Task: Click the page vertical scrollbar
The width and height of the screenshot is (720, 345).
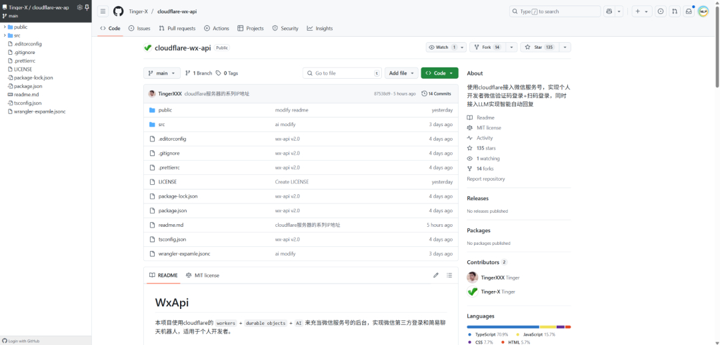Action: click(x=717, y=46)
